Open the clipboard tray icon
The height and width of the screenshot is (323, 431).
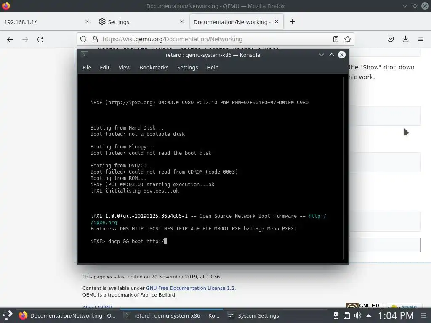coord(347,315)
